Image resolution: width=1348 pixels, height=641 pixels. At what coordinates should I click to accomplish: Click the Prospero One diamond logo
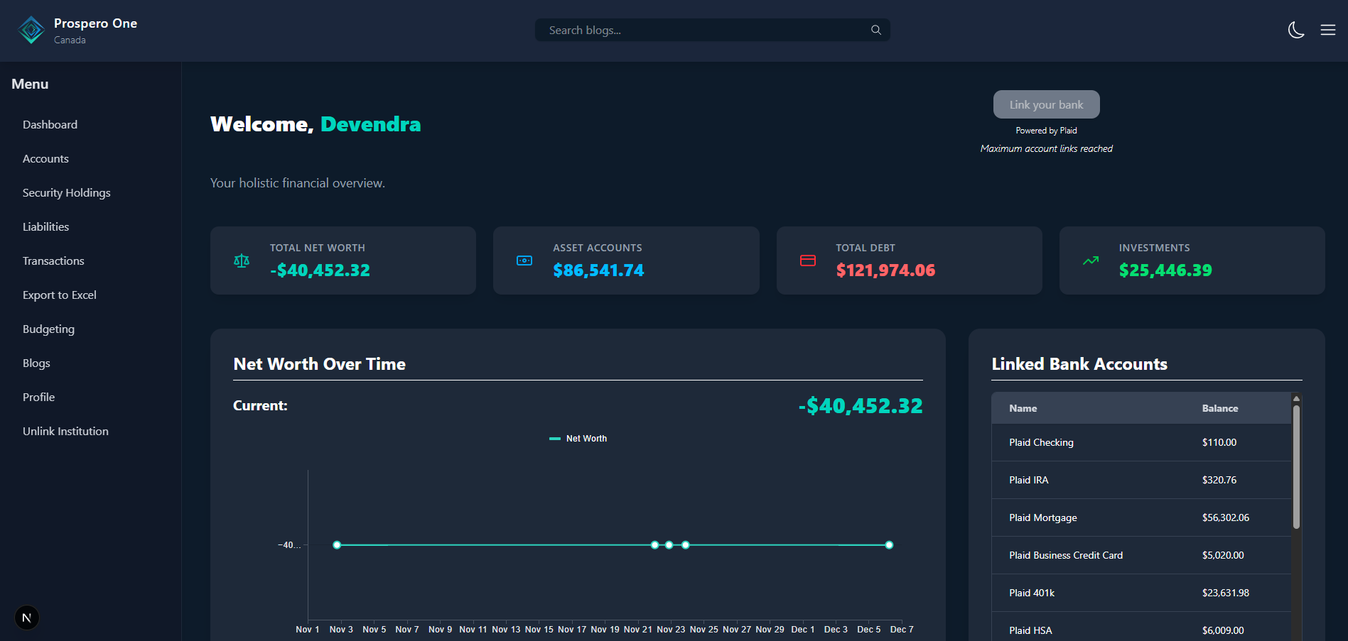31,29
